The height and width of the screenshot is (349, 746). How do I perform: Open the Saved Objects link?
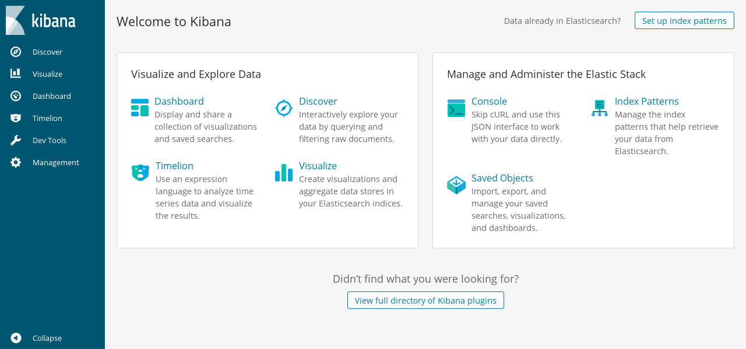coord(502,178)
